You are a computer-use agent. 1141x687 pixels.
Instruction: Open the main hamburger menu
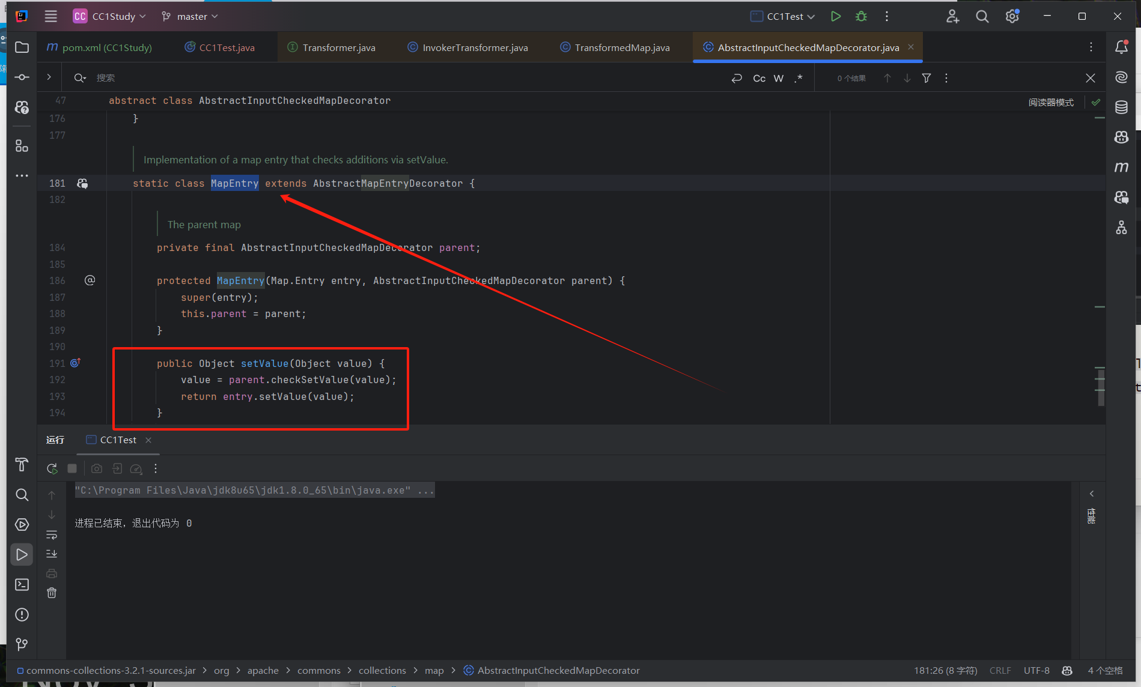[51, 16]
